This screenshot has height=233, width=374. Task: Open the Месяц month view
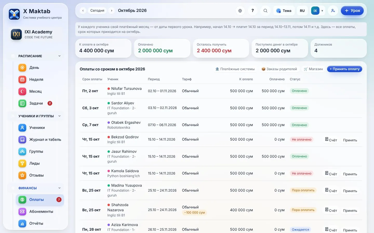(x=40, y=91)
